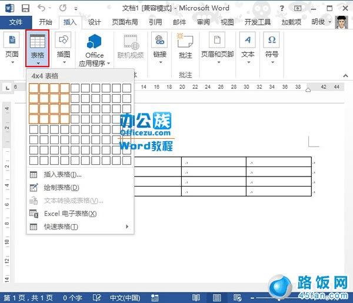Screen dimensions: 353x303
Task: Switch to Web Layout view
Action: pos(237,298)
